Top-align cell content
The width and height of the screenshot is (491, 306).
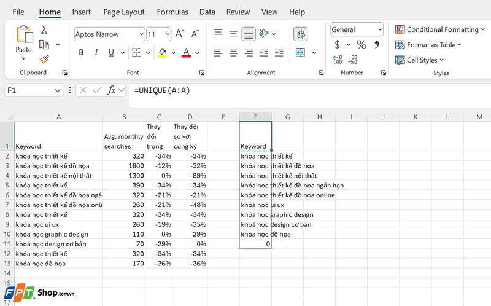[218, 33]
